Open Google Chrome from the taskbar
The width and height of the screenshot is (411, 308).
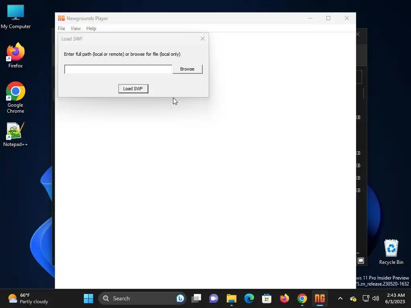[302, 298]
